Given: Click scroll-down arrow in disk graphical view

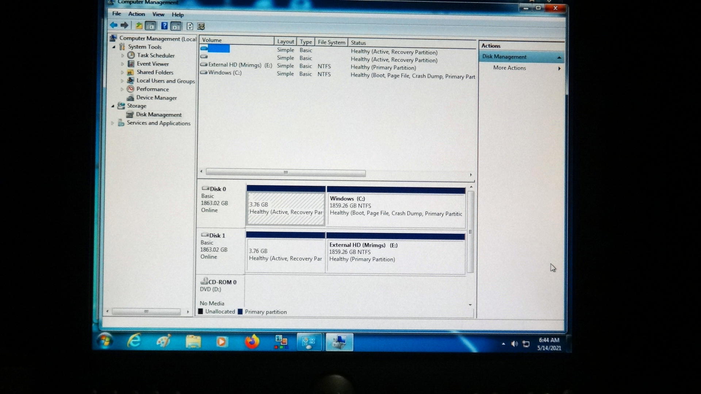Looking at the screenshot, I should [470, 305].
